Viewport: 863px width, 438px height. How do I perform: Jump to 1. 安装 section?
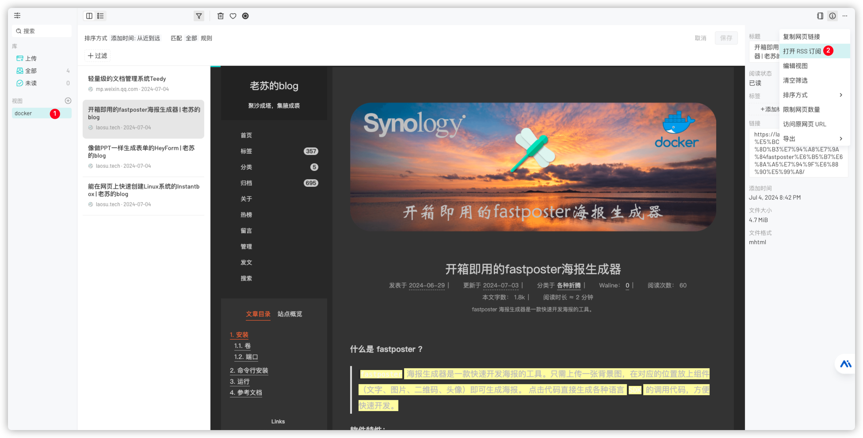pyautogui.click(x=239, y=335)
